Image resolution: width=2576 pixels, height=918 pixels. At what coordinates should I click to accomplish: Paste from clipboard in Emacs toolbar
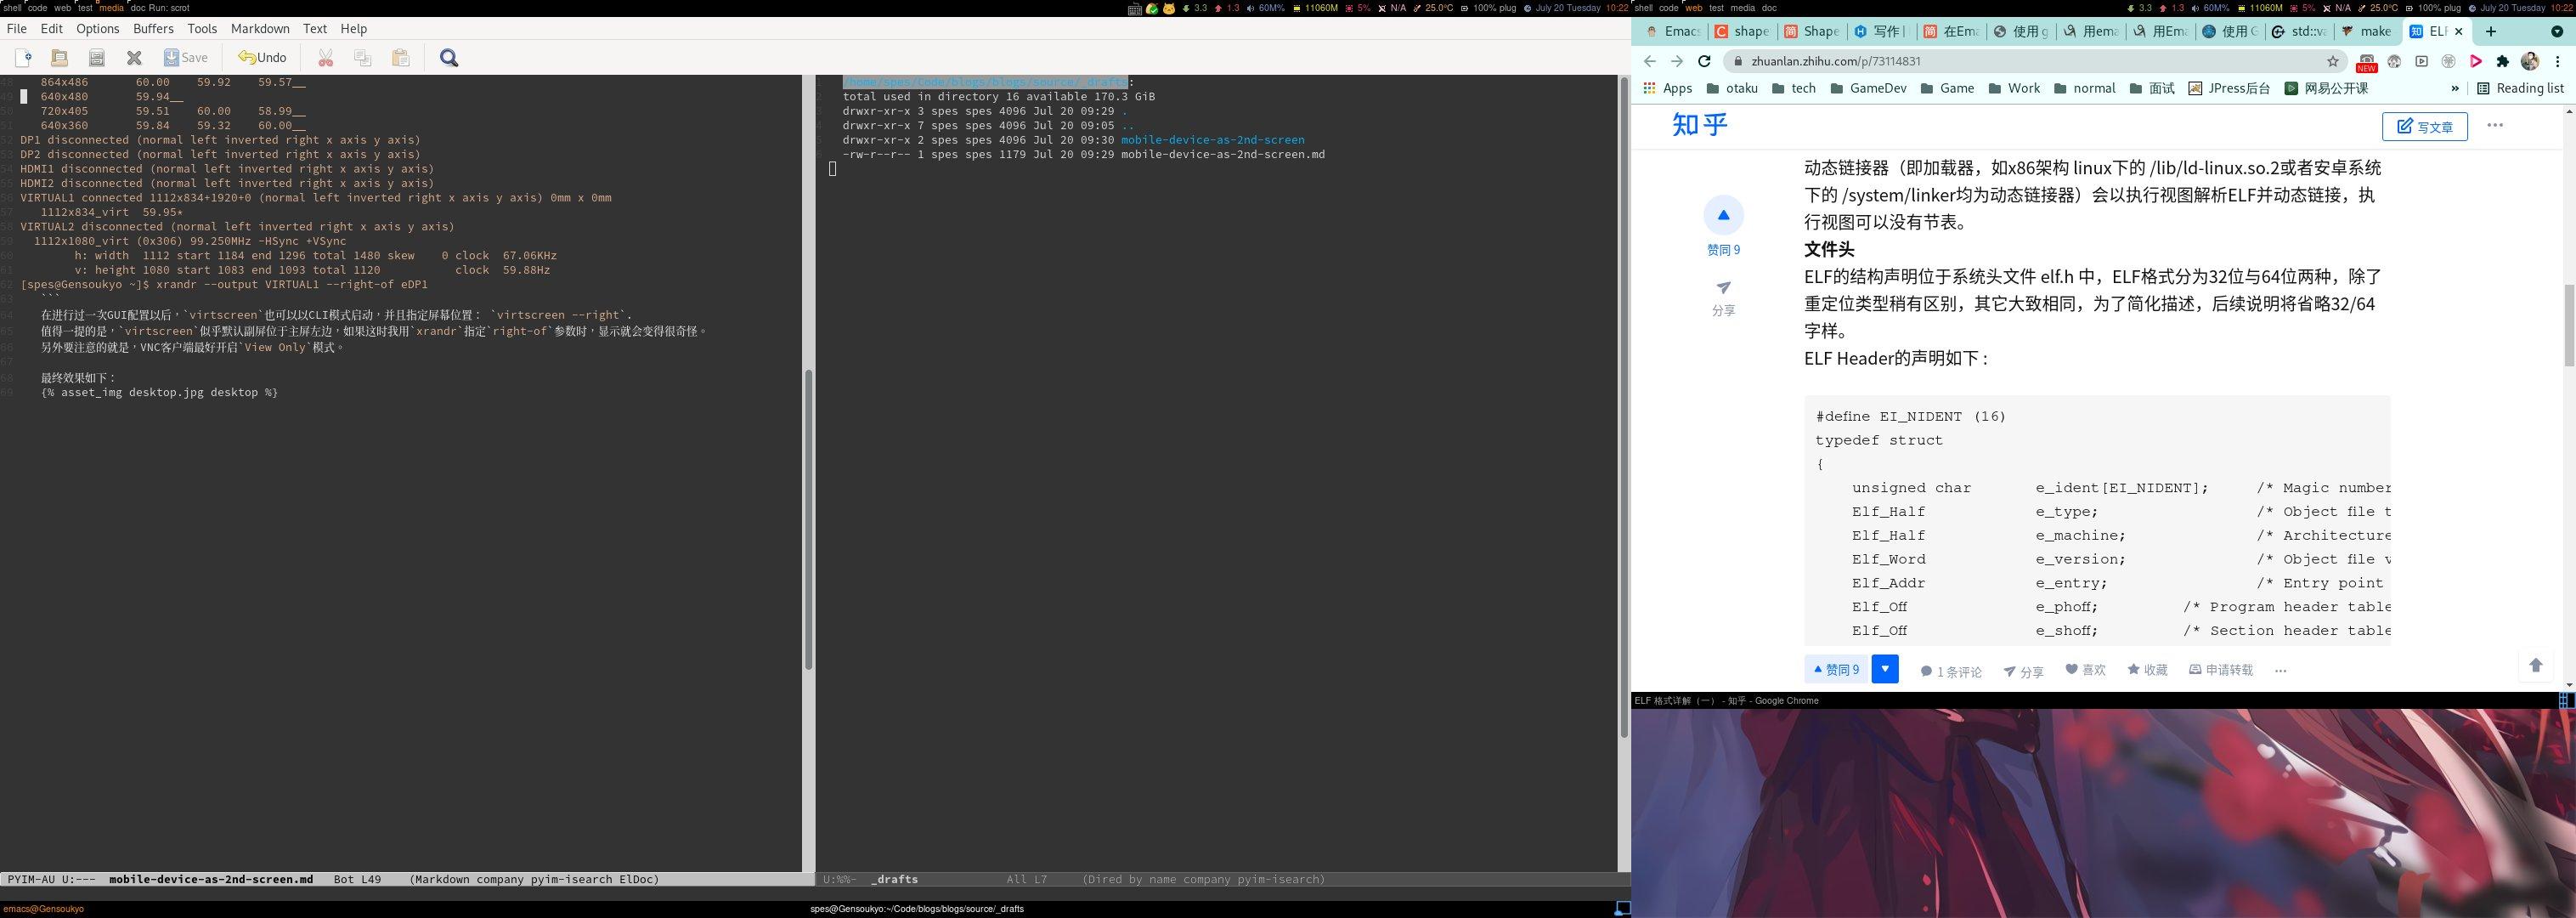[x=401, y=57]
